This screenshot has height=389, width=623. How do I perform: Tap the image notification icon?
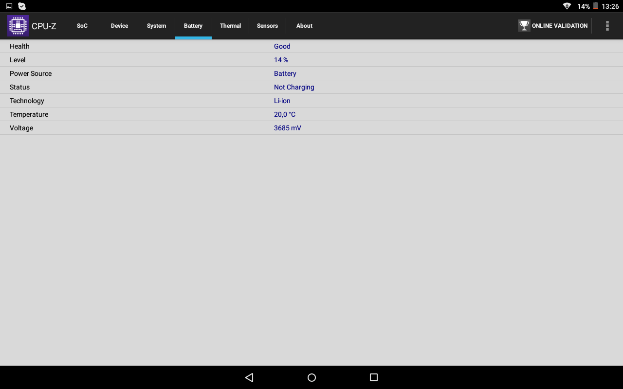point(9,6)
